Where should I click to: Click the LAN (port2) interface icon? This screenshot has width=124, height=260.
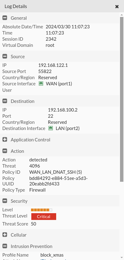tap(51, 128)
